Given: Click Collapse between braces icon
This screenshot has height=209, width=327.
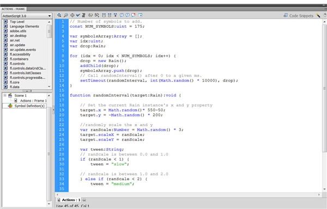Looking at the screenshot, I should (104, 15).
